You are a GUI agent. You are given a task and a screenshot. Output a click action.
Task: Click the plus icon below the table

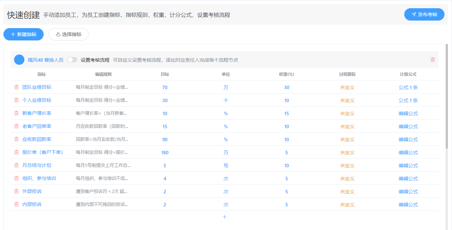pos(225,217)
